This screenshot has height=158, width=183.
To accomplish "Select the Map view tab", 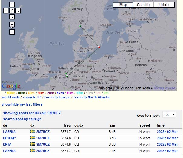I will [x=123, y=5].
